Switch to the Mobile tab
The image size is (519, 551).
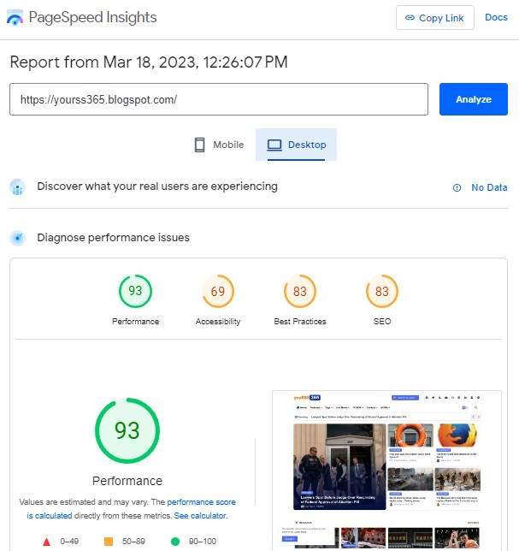point(219,145)
